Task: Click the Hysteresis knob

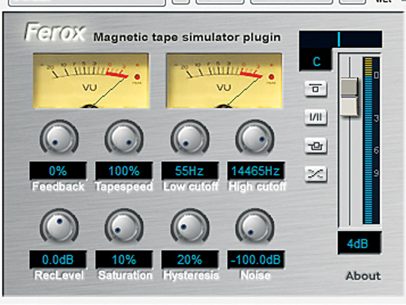Action: (x=190, y=227)
